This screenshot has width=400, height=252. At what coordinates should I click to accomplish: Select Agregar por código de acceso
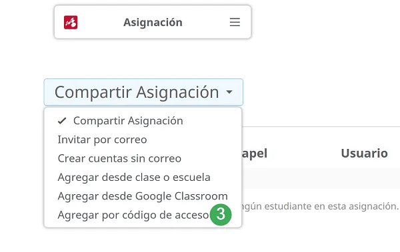133,215
